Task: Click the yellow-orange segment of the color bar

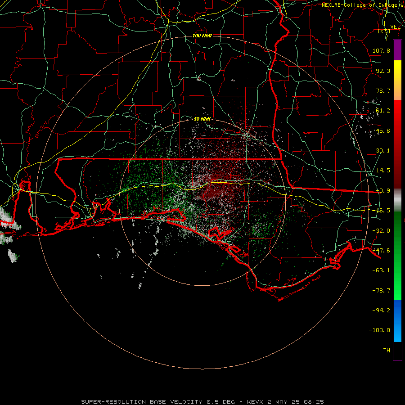Action: (397, 80)
